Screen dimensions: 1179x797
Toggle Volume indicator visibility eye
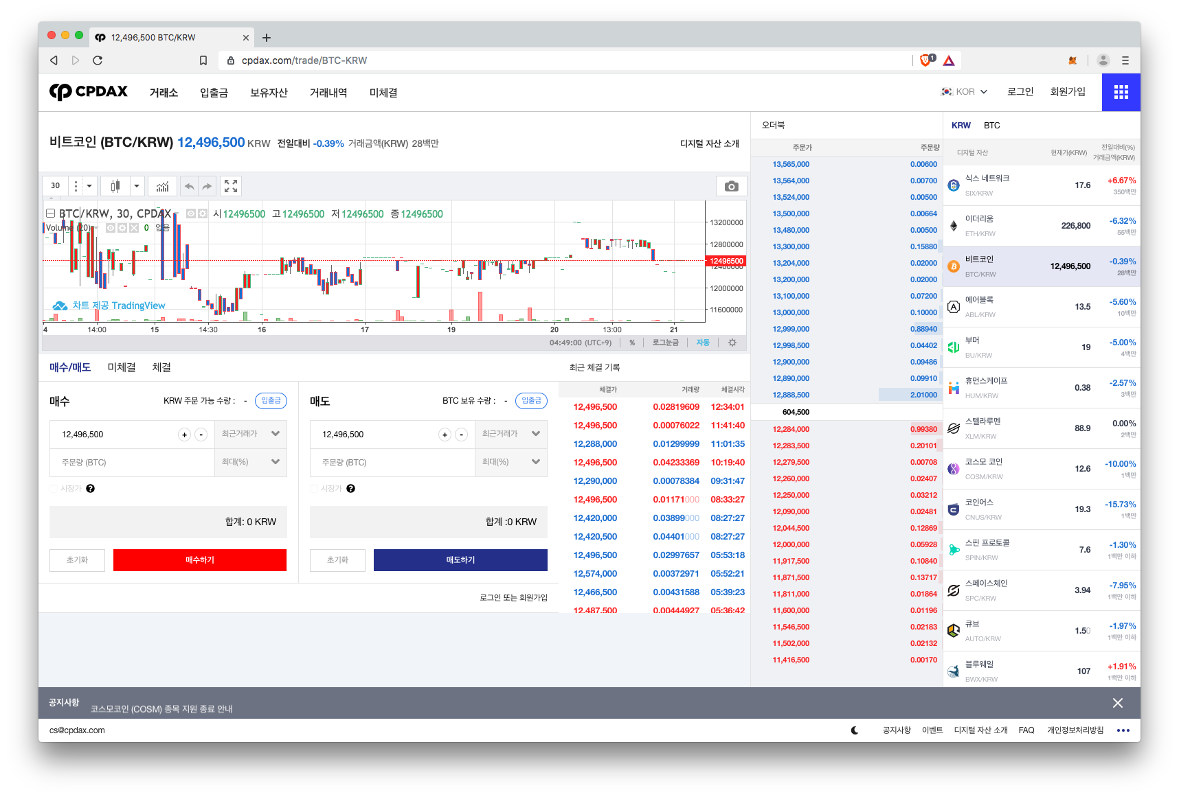(x=111, y=228)
